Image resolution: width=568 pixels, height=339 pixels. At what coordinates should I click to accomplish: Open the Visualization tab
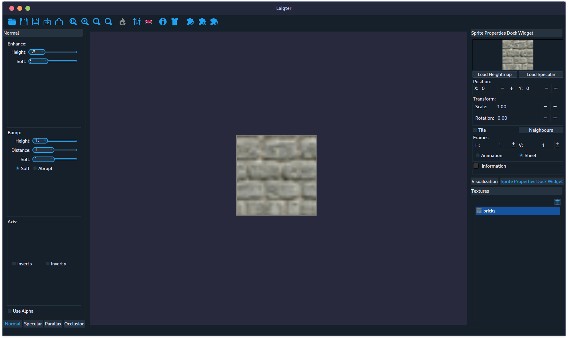pyautogui.click(x=484, y=182)
